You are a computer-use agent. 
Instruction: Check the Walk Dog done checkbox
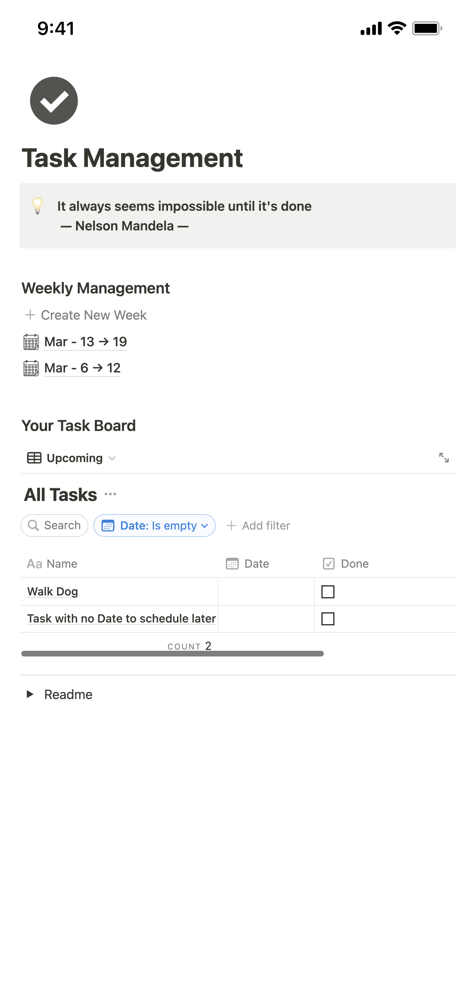[x=328, y=592]
